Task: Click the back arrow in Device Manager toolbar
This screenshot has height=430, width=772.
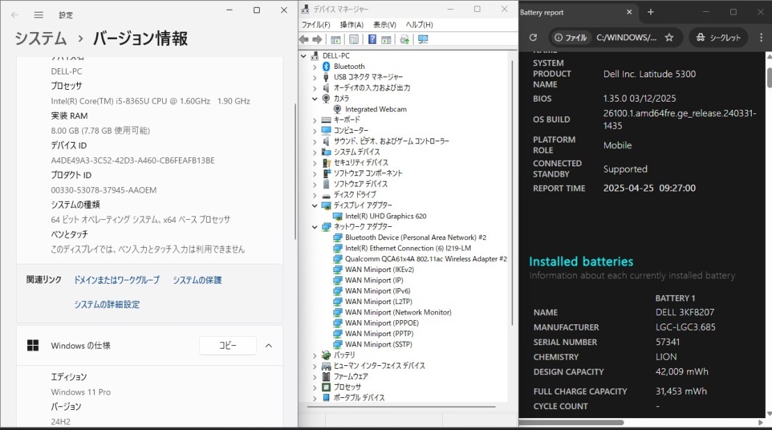Action: [304, 40]
